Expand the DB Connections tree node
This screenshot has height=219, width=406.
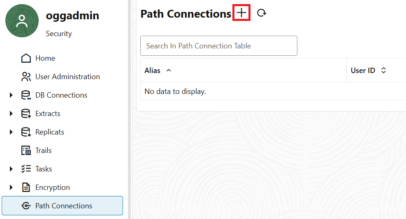(x=11, y=95)
